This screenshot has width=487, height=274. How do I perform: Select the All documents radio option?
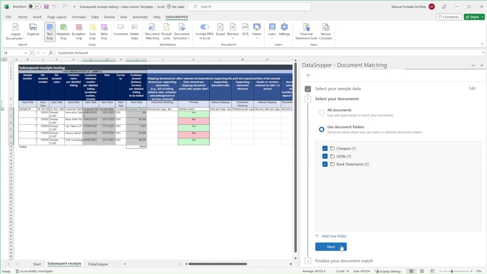click(321, 112)
